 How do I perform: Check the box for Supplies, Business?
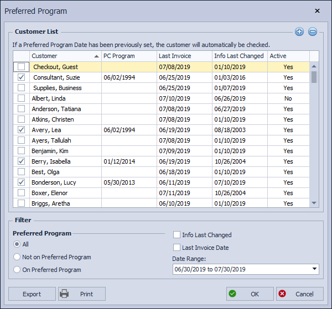click(x=21, y=88)
